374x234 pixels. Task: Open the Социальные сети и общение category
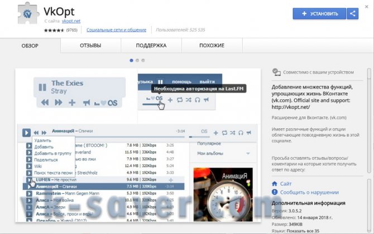(x=117, y=30)
